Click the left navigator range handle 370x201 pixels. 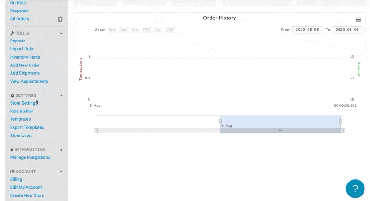(x=220, y=122)
